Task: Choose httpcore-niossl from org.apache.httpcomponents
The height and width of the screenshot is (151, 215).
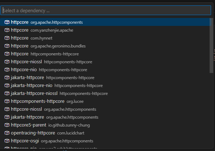Action: [x=53, y=109]
